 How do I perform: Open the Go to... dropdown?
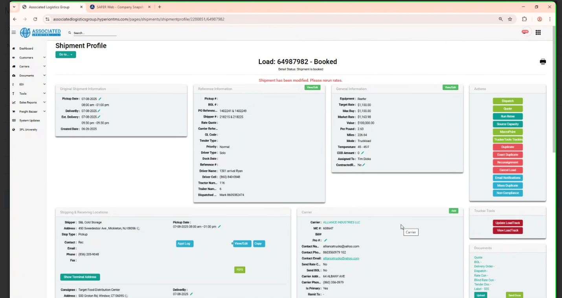[66, 55]
